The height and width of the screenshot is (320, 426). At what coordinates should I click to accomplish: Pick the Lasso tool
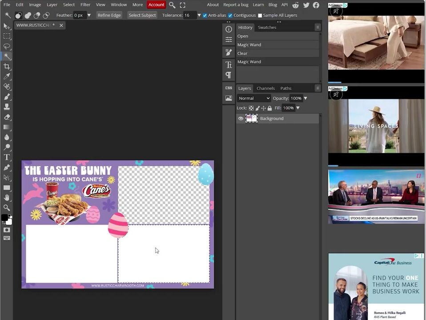click(x=7, y=46)
